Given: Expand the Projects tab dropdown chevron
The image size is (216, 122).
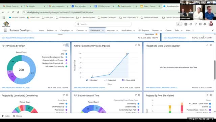Looking at the screenshot, I should click(56, 30).
